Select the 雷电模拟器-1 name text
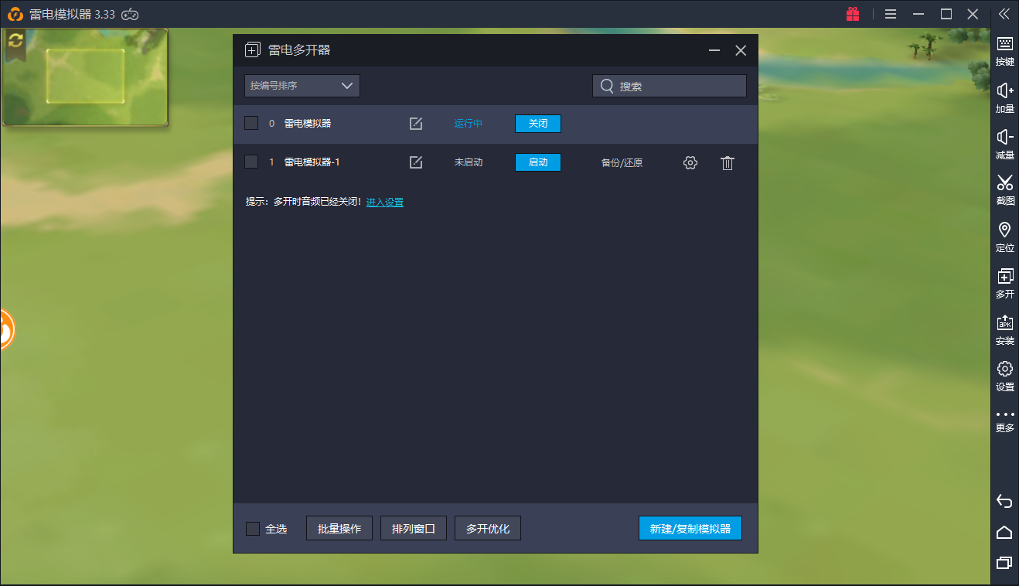 312,162
